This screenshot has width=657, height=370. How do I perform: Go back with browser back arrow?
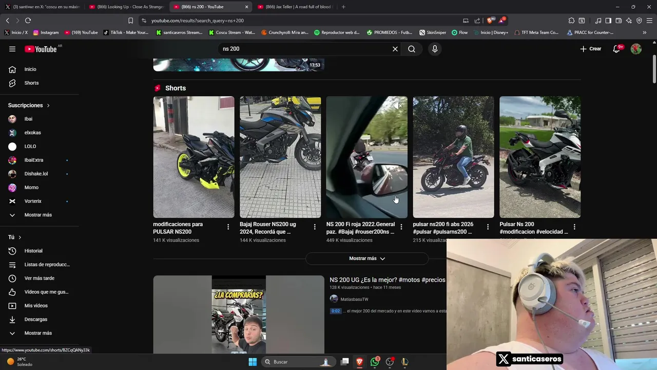[x=8, y=21]
